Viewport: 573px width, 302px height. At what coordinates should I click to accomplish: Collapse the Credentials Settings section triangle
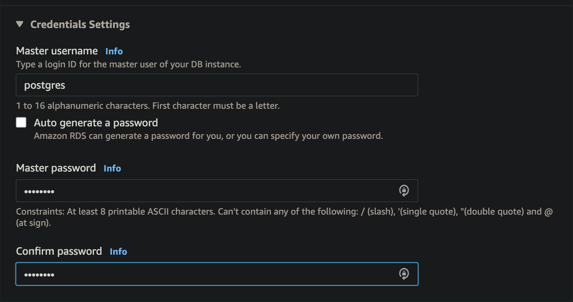tap(20, 24)
